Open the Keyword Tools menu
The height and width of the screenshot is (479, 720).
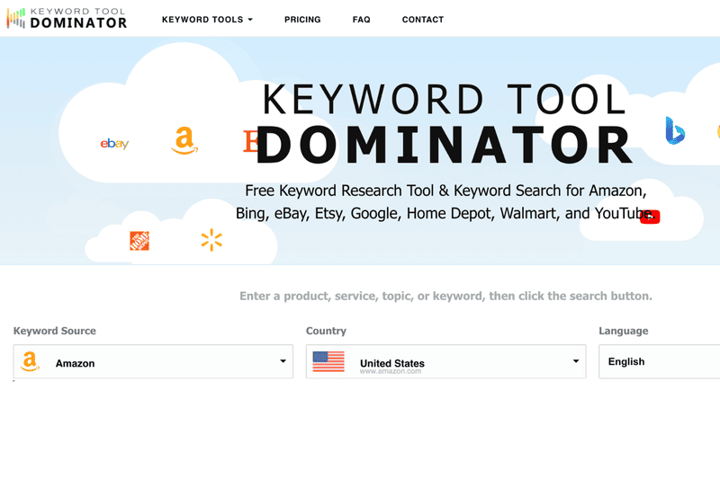207,20
